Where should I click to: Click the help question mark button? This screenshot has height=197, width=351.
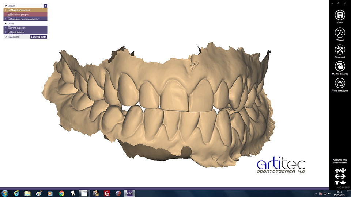coord(45,6)
